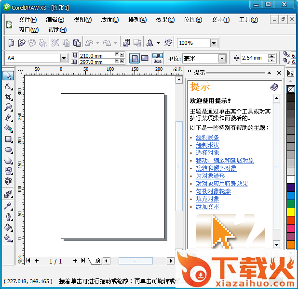
Task: Toggle portrait page orientation
Action: pos(135,58)
